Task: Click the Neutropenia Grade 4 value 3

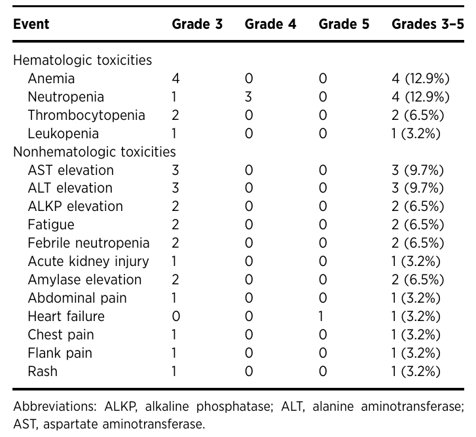Action: [248, 97]
